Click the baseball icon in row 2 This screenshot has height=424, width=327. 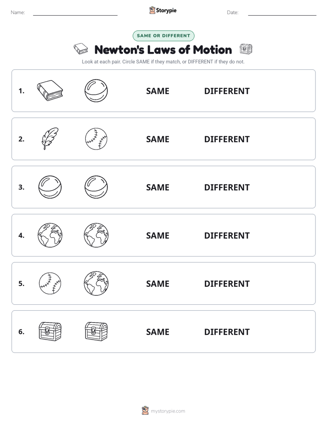pyautogui.click(x=96, y=139)
